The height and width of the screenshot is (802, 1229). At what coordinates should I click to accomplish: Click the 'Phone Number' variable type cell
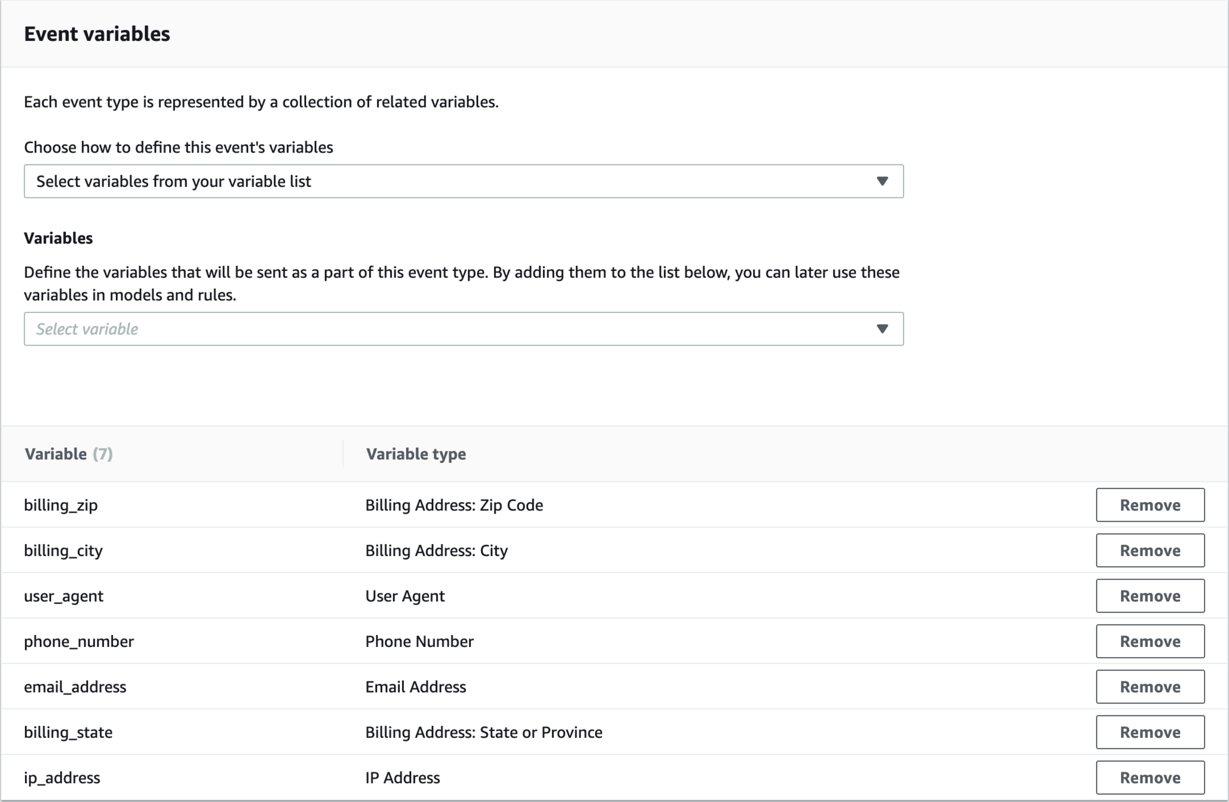(419, 641)
